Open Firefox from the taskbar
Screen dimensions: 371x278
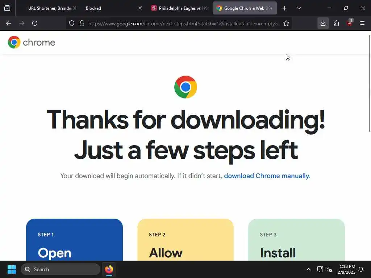(x=109, y=269)
